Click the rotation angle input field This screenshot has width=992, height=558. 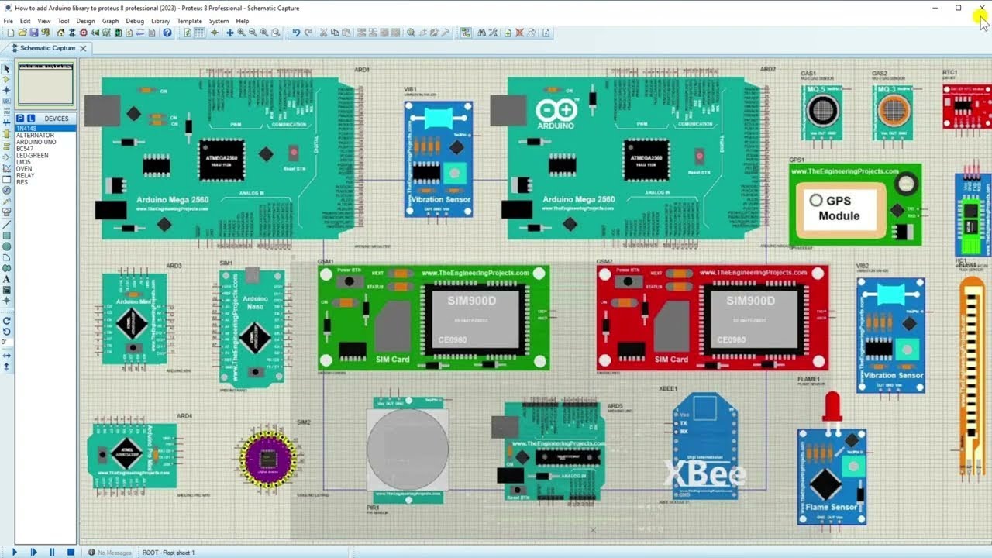(6, 342)
